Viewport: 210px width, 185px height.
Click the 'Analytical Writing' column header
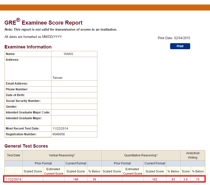pyautogui.click(x=193, y=155)
